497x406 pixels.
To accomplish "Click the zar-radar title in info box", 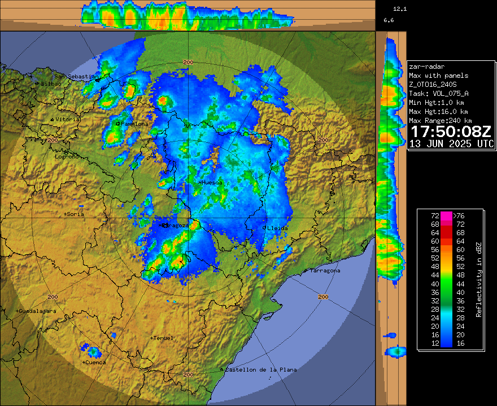I will pyautogui.click(x=426, y=67).
